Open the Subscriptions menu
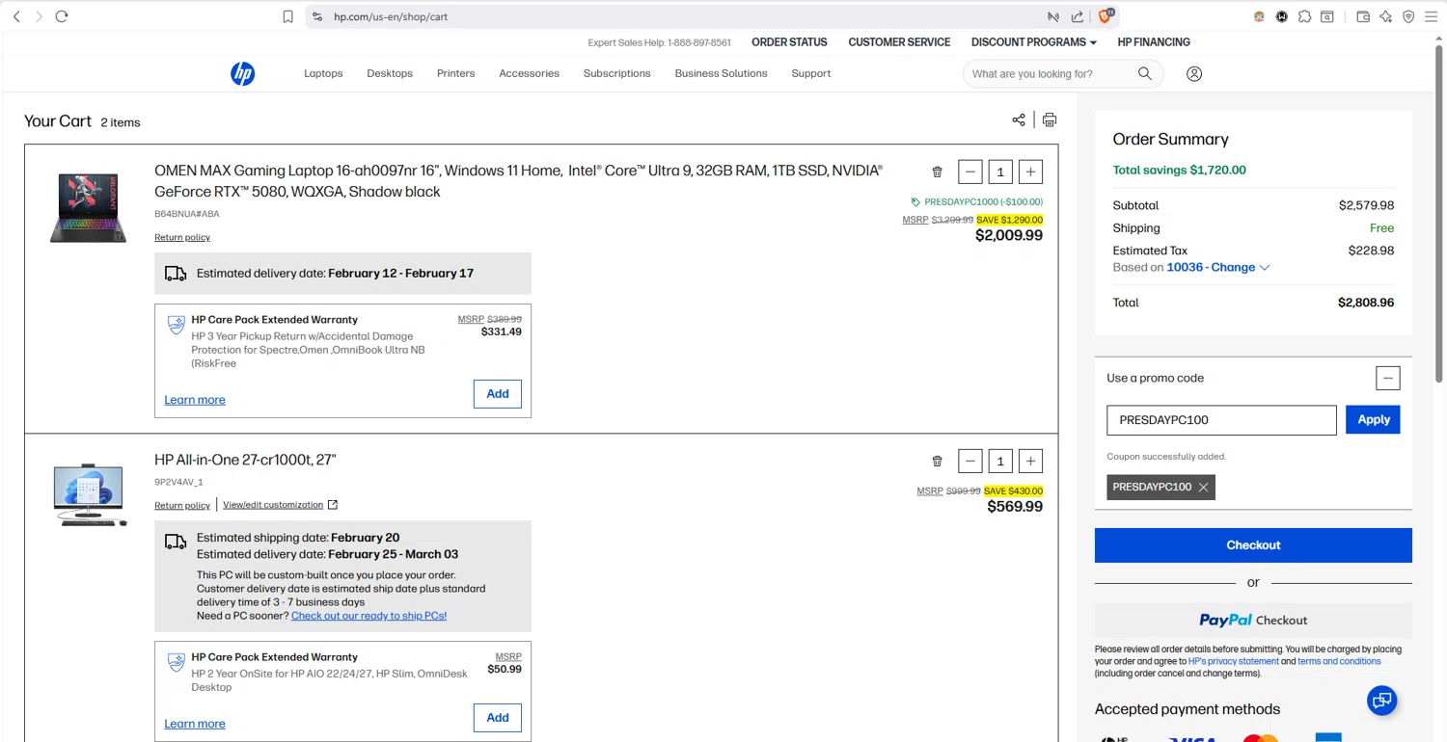1447x742 pixels. [616, 73]
